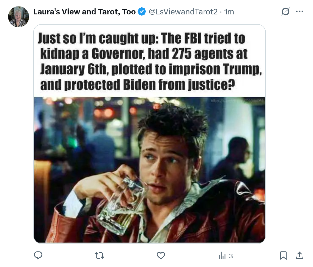Open the "Laura's View and Tarot, Too" profile name

84,12
